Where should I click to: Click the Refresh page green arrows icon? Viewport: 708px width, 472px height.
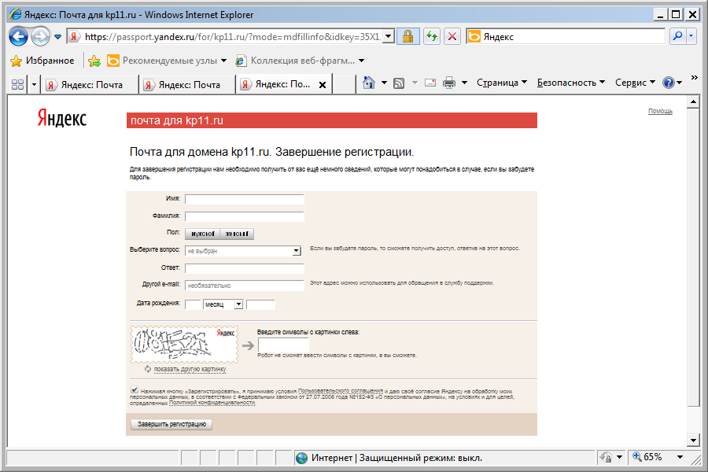click(432, 37)
